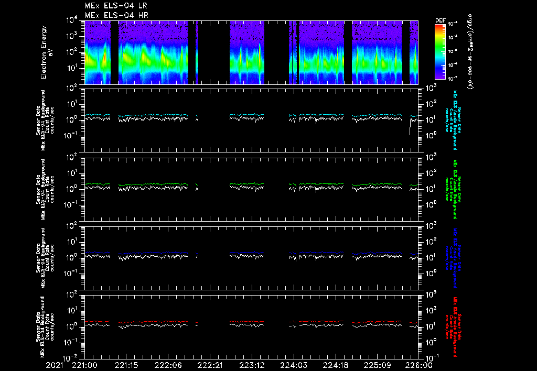Click the 10^3 tick on the Electron Energy axis
Image resolution: width=537 pixels, height=371 pixels.
coord(72,36)
